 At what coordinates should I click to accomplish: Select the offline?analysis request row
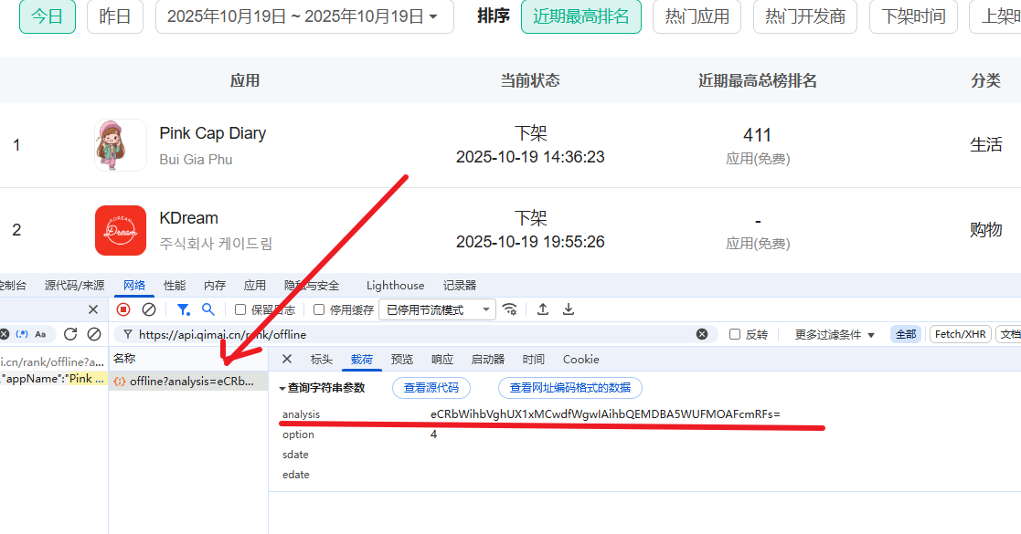pos(188,382)
